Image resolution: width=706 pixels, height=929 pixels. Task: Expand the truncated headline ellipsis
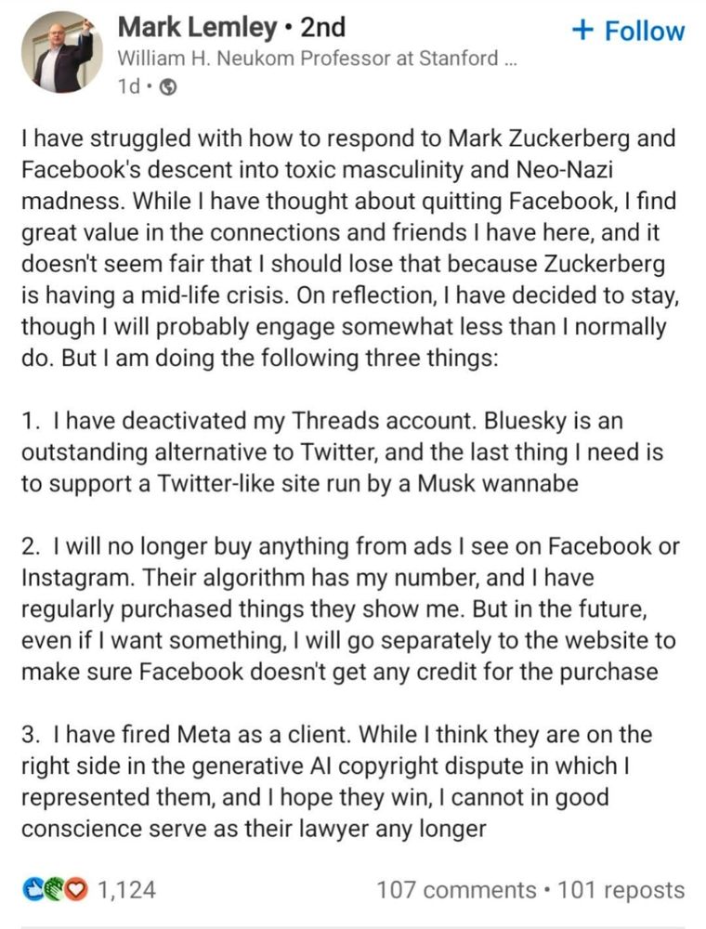(510, 59)
